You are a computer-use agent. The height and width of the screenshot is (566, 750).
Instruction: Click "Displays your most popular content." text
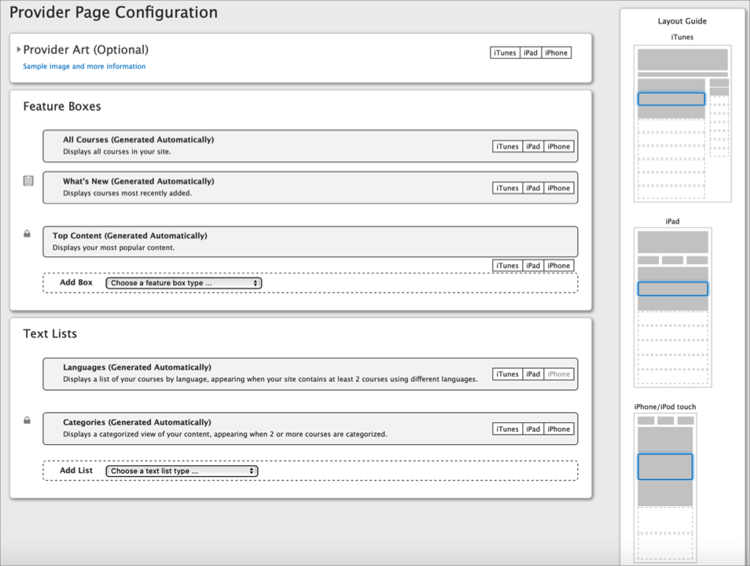(x=113, y=248)
